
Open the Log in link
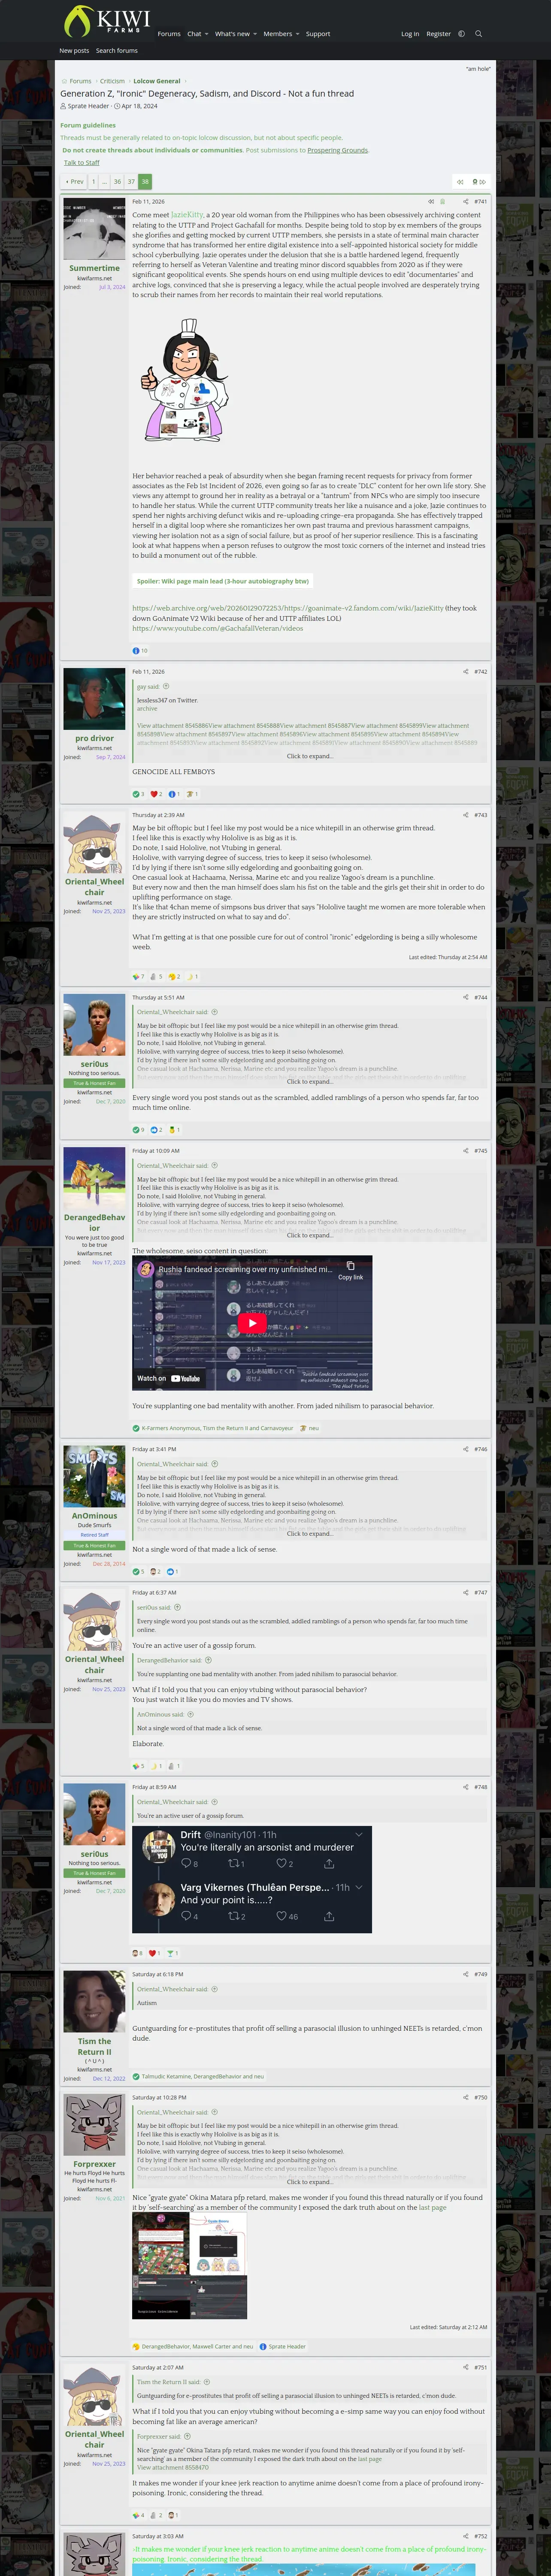pyautogui.click(x=410, y=34)
